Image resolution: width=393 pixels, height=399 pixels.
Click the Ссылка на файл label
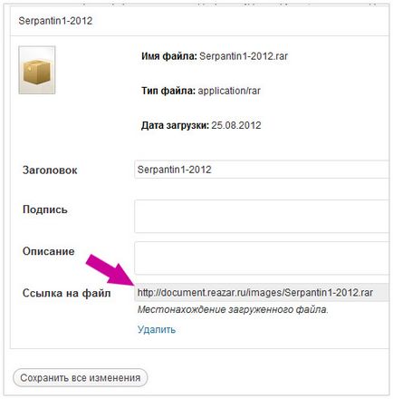tap(66, 293)
